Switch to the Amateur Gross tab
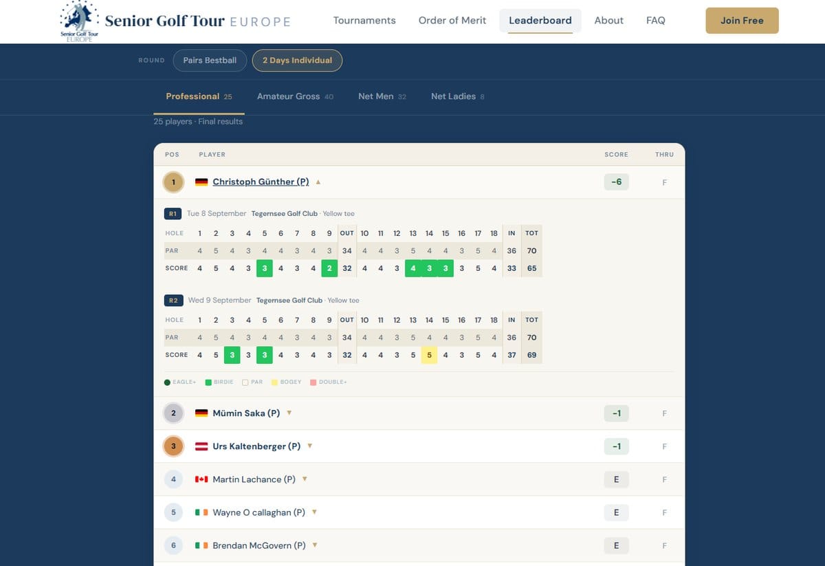This screenshot has height=566, width=825. [295, 96]
